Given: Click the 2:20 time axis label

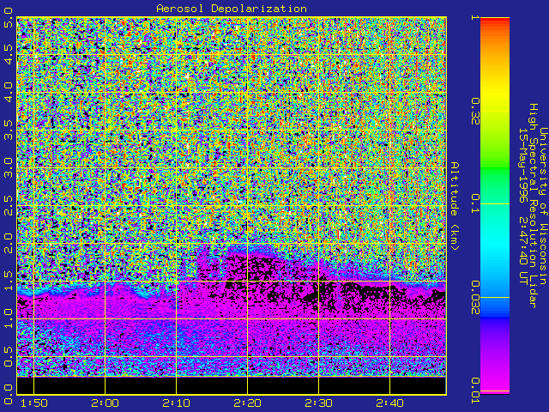Looking at the screenshot, I should (x=247, y=403).
